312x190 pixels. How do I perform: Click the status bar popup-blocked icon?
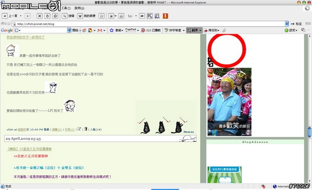click(263, 187)
